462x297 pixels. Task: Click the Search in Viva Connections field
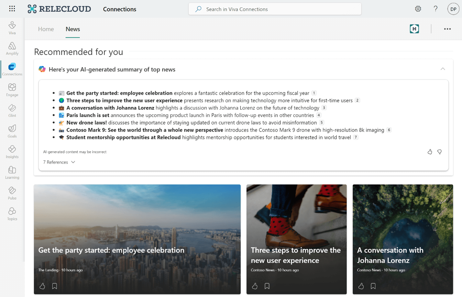click(x=275, y=9)
